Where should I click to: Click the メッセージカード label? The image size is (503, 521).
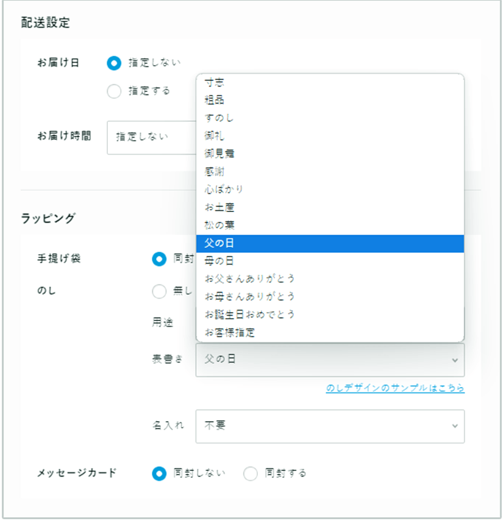click(77, 472)
